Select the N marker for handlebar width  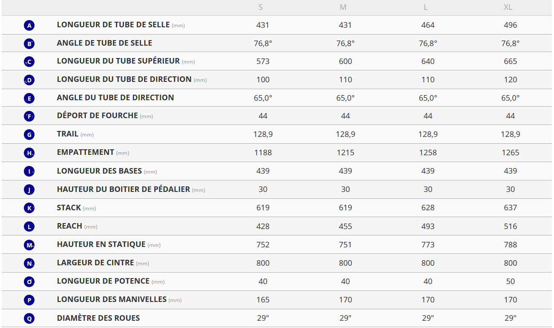coord(29,263)
